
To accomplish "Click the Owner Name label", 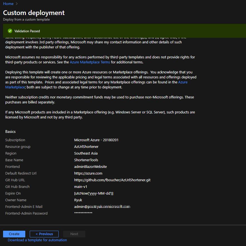I will (x=16, y=200).
